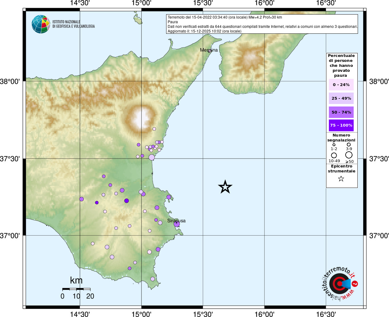Select the 0 - 24% color swatch

tap(341, 85)
